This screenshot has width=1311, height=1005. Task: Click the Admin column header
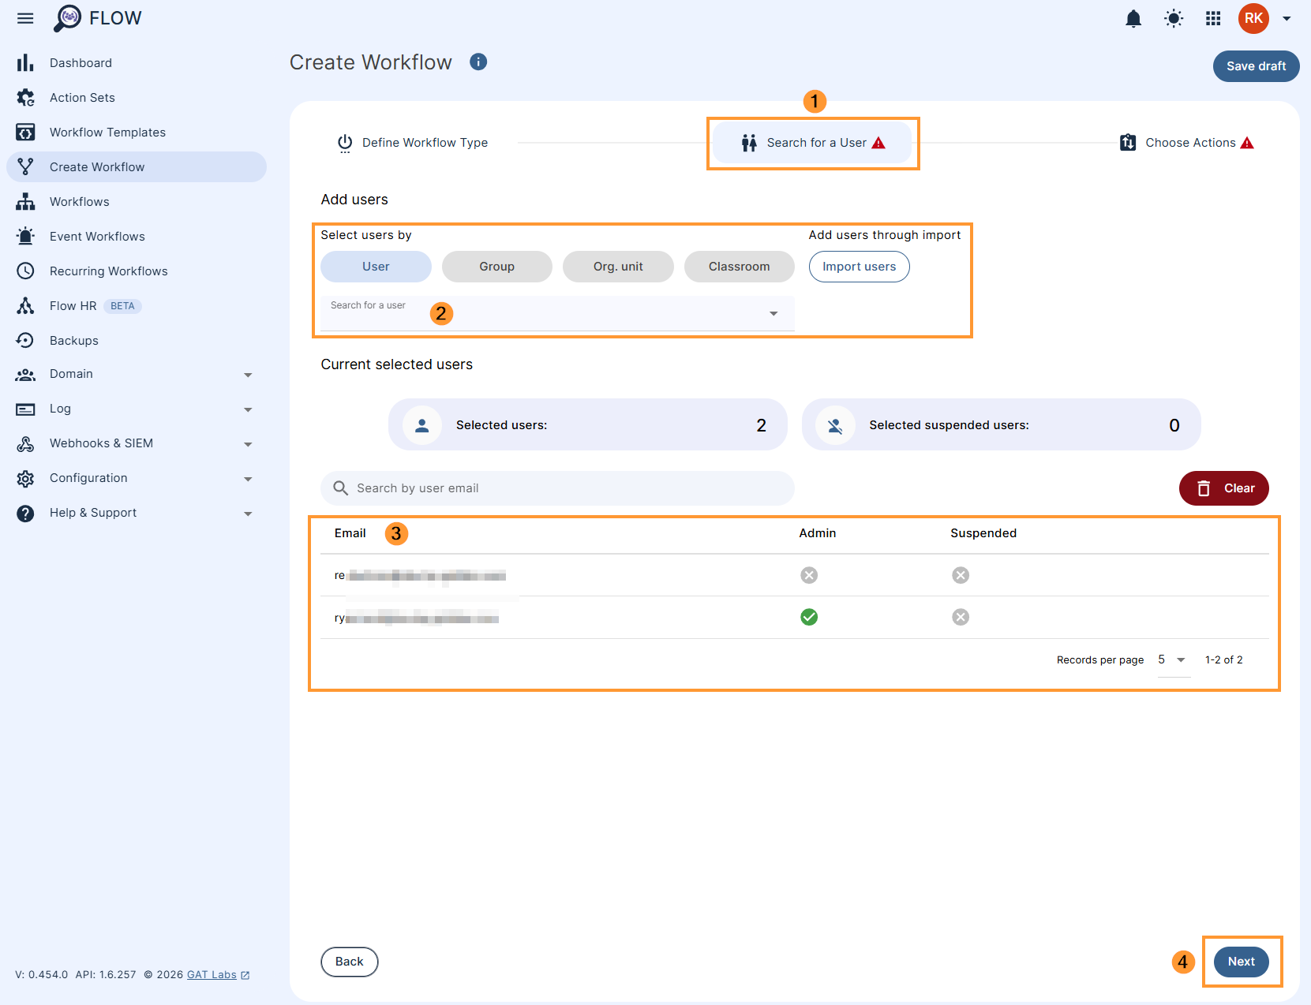pos(817,533)
